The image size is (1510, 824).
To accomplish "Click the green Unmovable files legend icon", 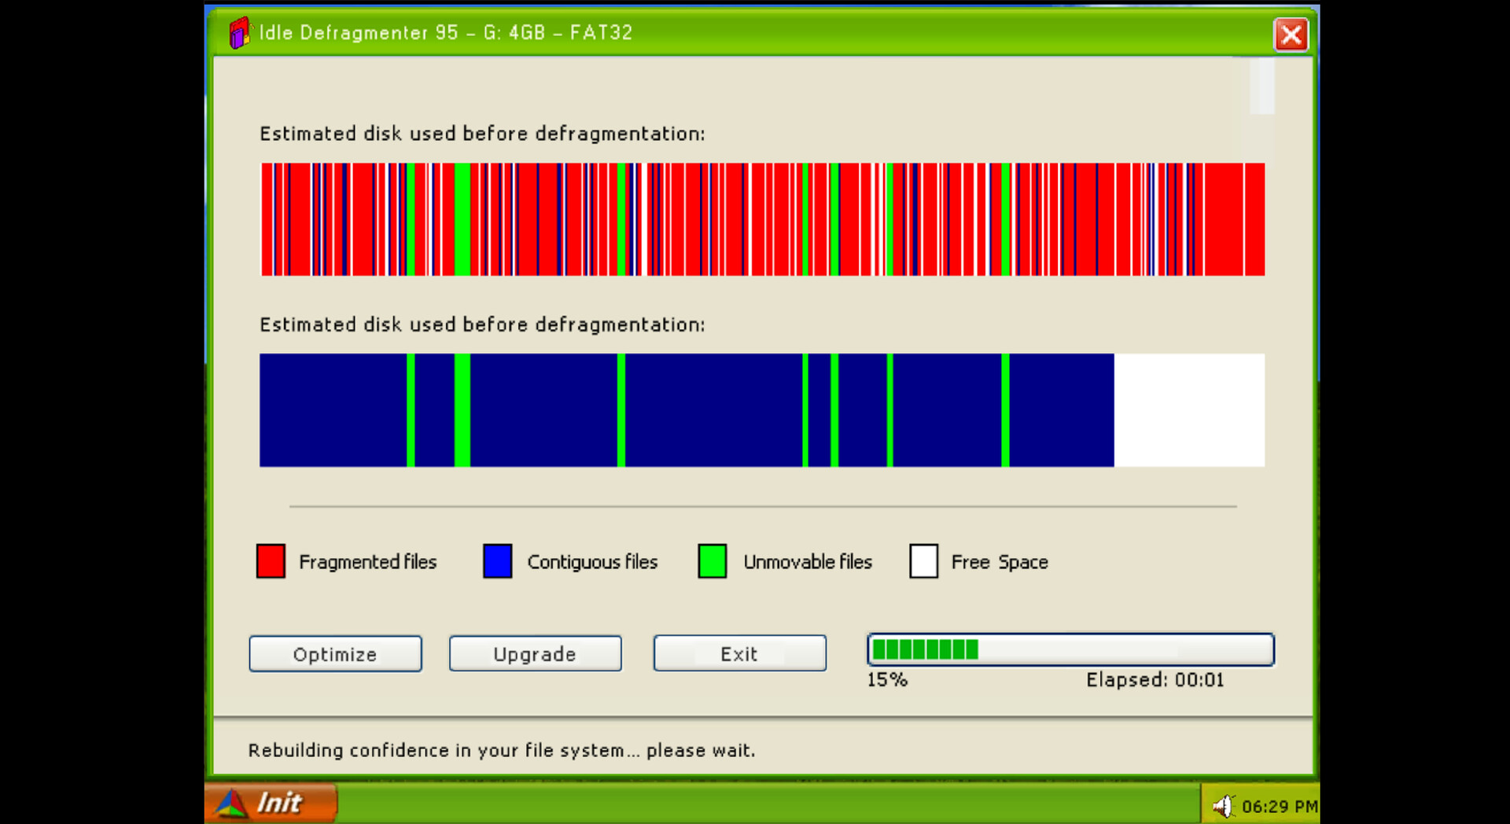I will tap(713, 561).
